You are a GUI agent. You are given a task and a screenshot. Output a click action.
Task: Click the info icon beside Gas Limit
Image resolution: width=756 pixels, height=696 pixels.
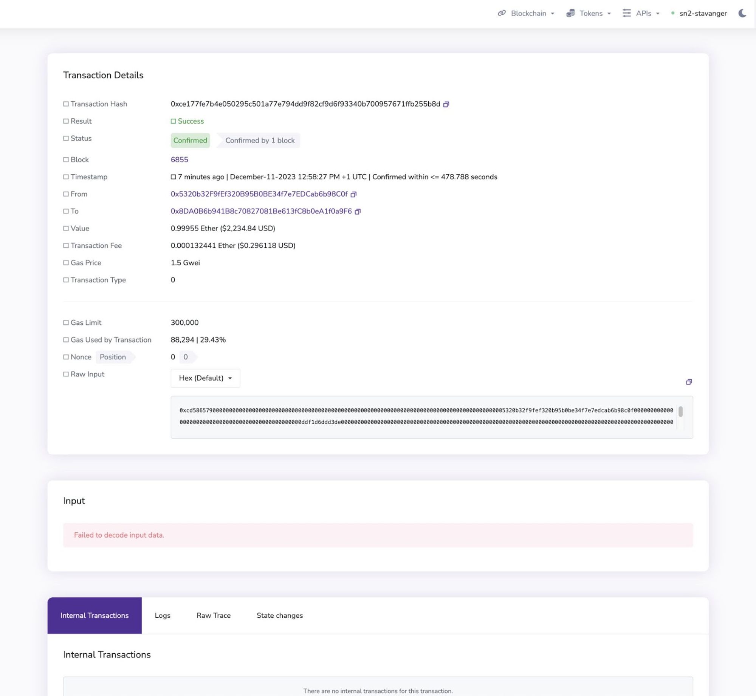[x=66, y=322]
